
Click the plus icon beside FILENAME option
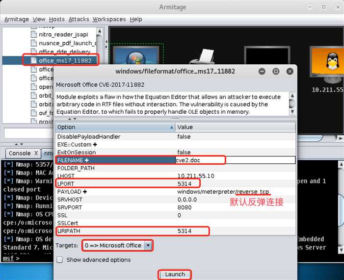point(87,160)
